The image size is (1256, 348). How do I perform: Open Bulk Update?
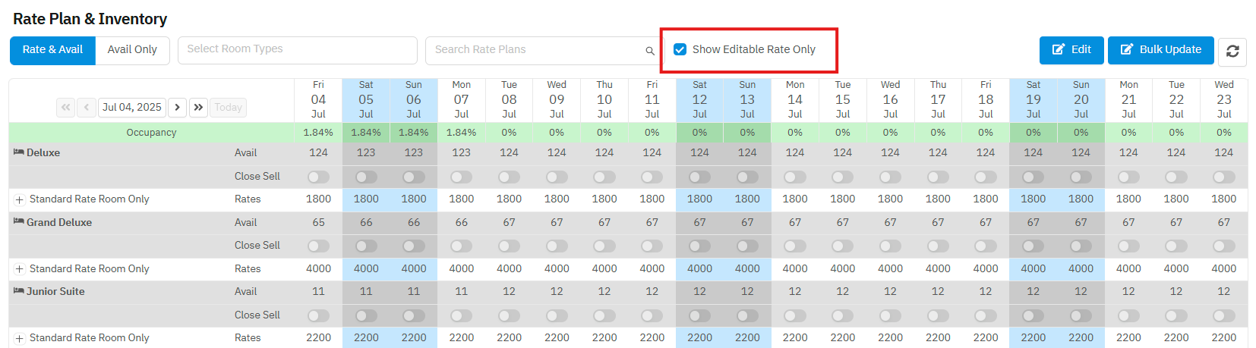click(1160, 50)
